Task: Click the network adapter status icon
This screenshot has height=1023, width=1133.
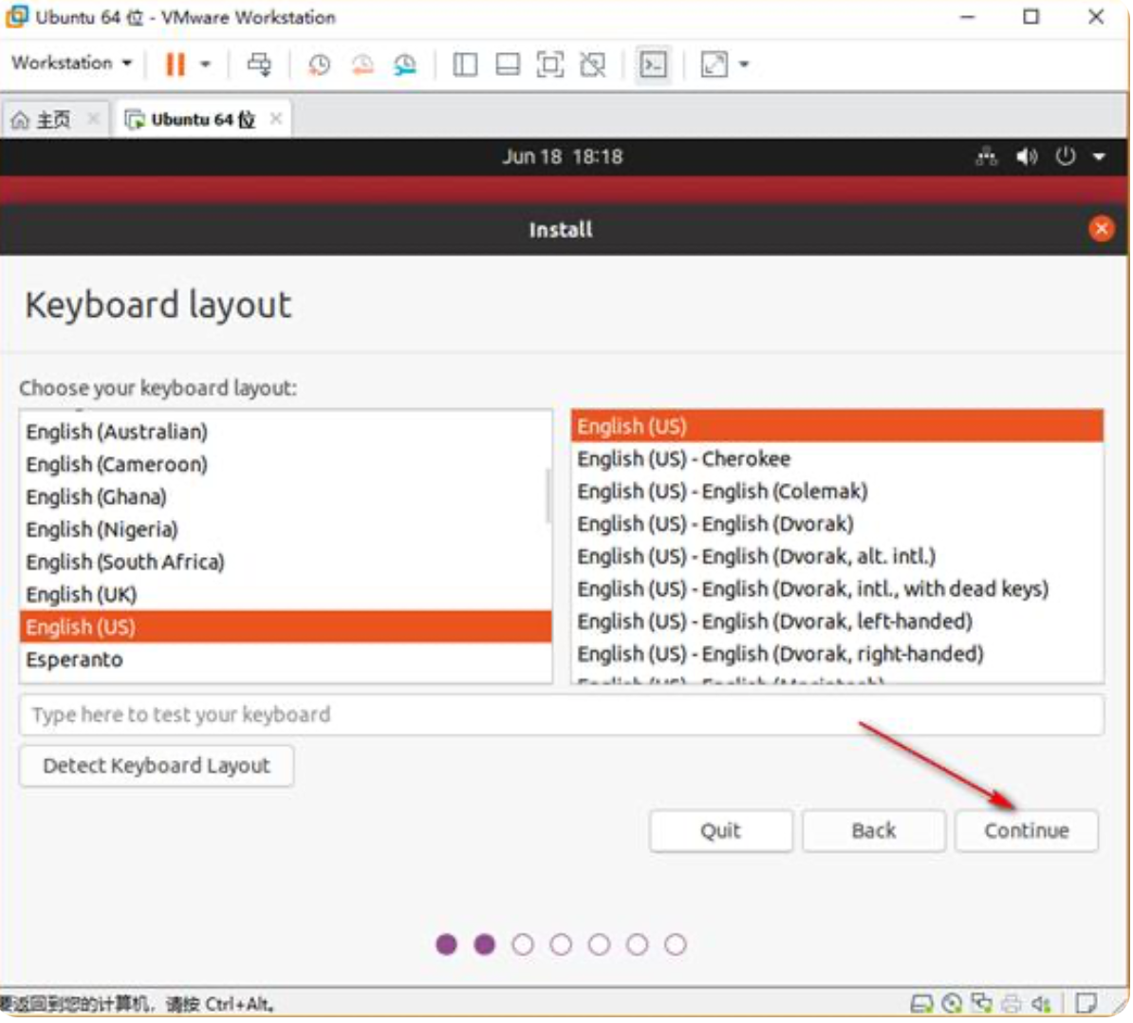Action: pyautogui.click(x=982, y=1003)
